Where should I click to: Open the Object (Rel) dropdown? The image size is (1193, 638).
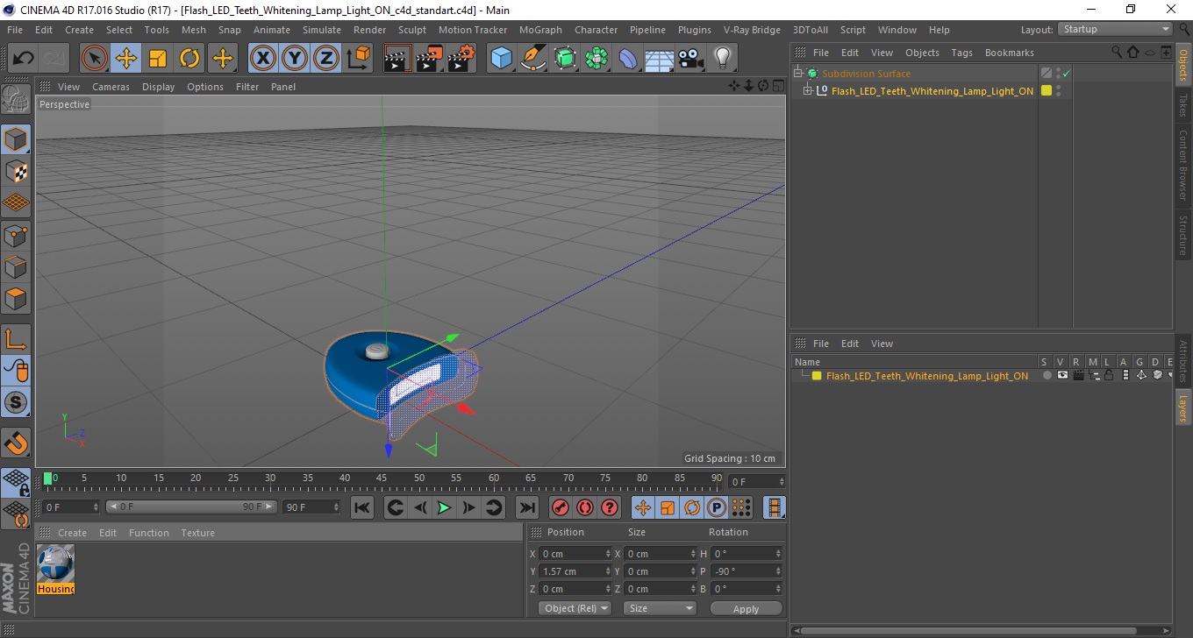click(575, 608)
